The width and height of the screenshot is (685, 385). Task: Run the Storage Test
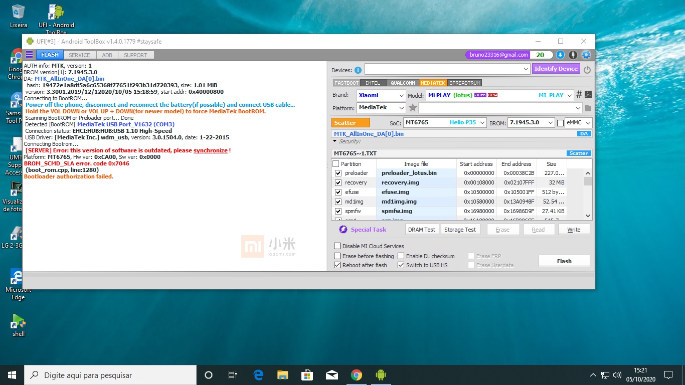click(x=460, y=230)
